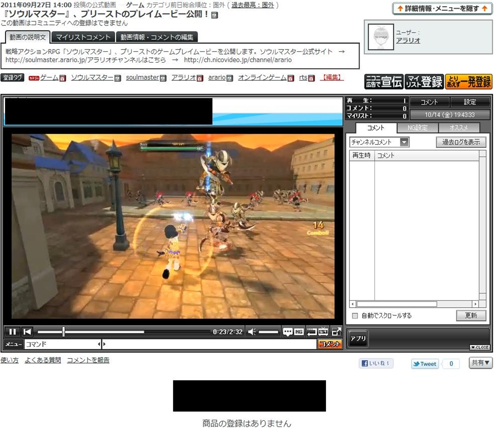494x428 pixels.
Task: Click the マイリスト登録 button
Action: (424, 82)
